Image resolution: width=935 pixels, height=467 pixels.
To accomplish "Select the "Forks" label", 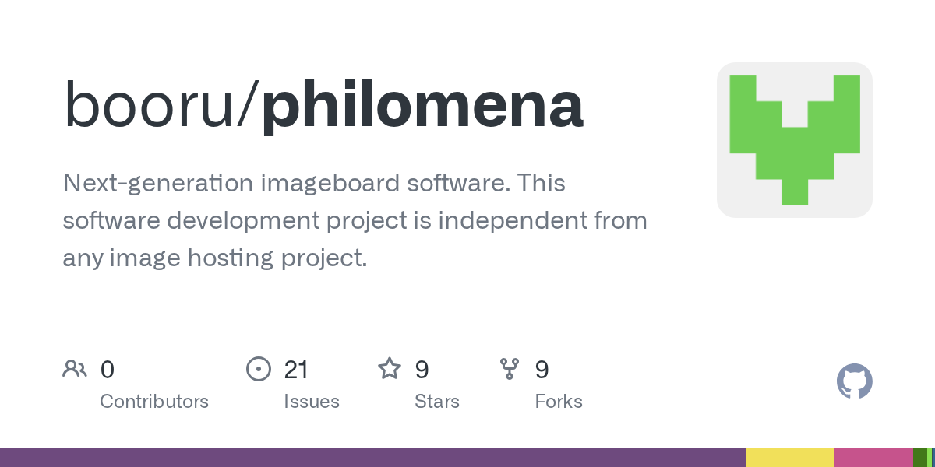I will point(559,402).
